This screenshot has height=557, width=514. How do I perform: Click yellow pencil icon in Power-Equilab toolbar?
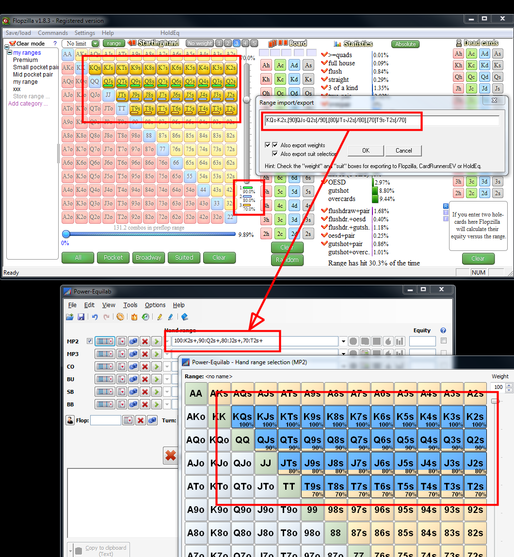coord(160,317)
